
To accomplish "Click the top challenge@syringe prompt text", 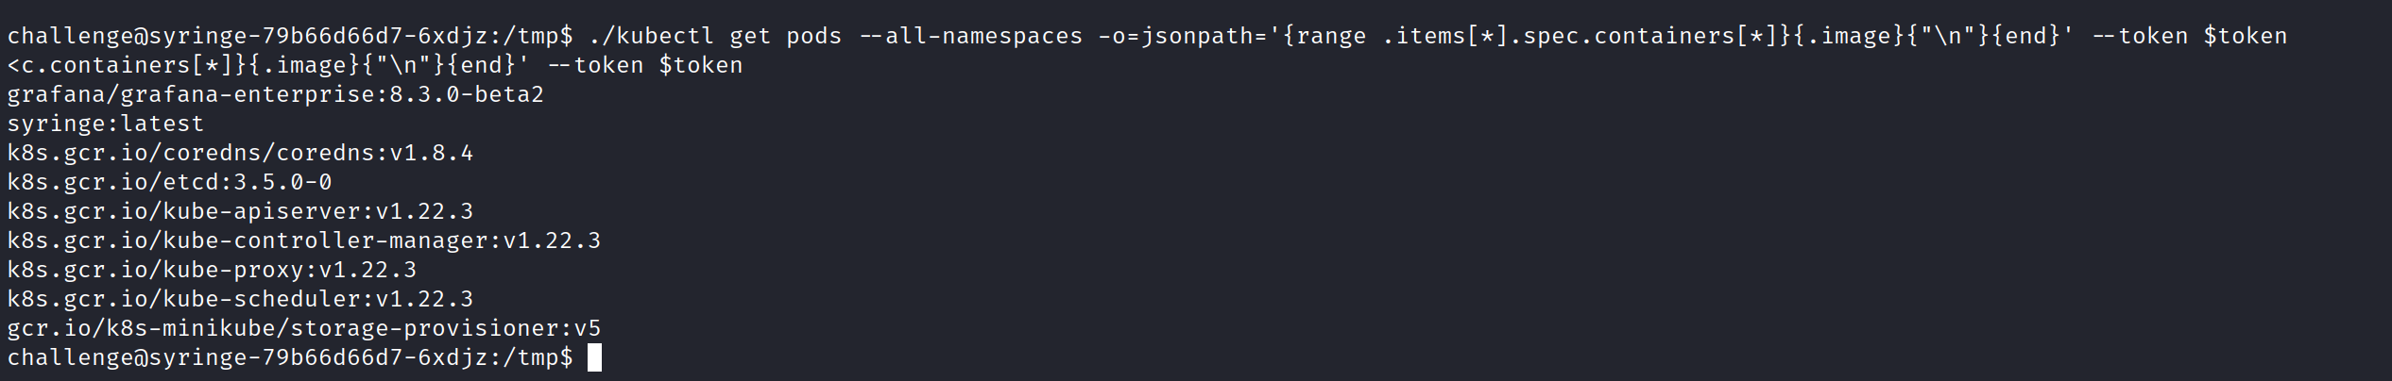I will point(289,36).
